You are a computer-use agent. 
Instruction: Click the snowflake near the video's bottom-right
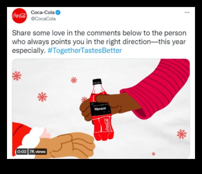pos(182,134)
